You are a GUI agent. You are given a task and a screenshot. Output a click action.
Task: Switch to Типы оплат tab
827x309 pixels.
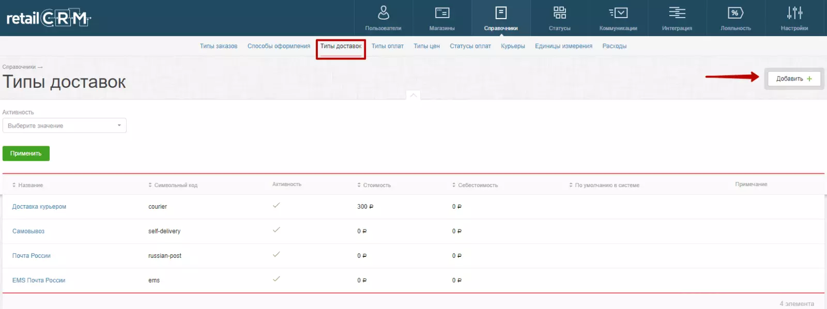(x=387, y=46)
